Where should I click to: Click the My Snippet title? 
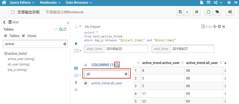93,27
